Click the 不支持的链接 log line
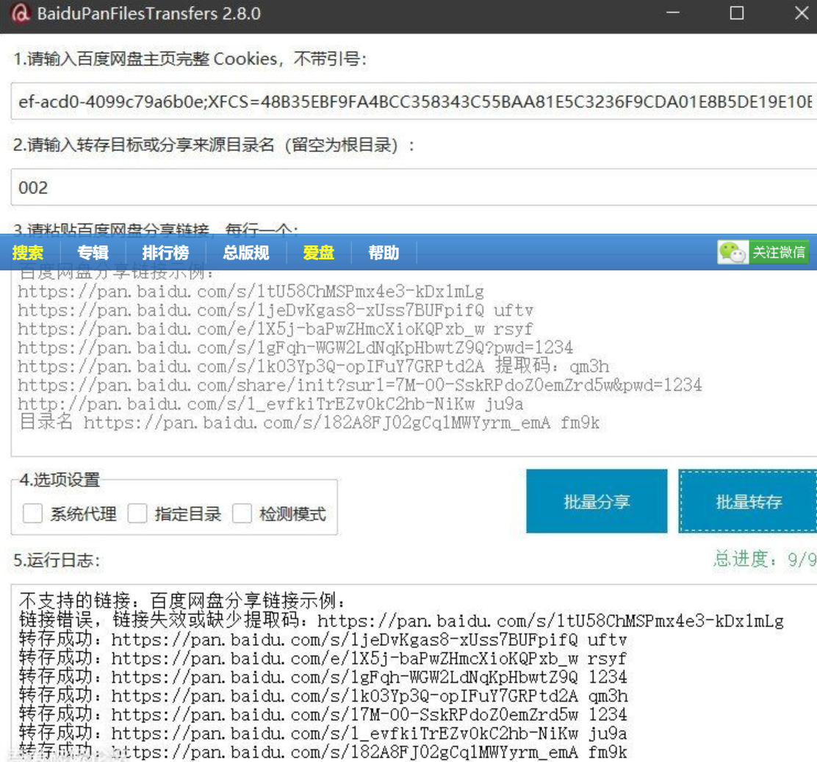The image size is (817, 762). tap(182, 601)
